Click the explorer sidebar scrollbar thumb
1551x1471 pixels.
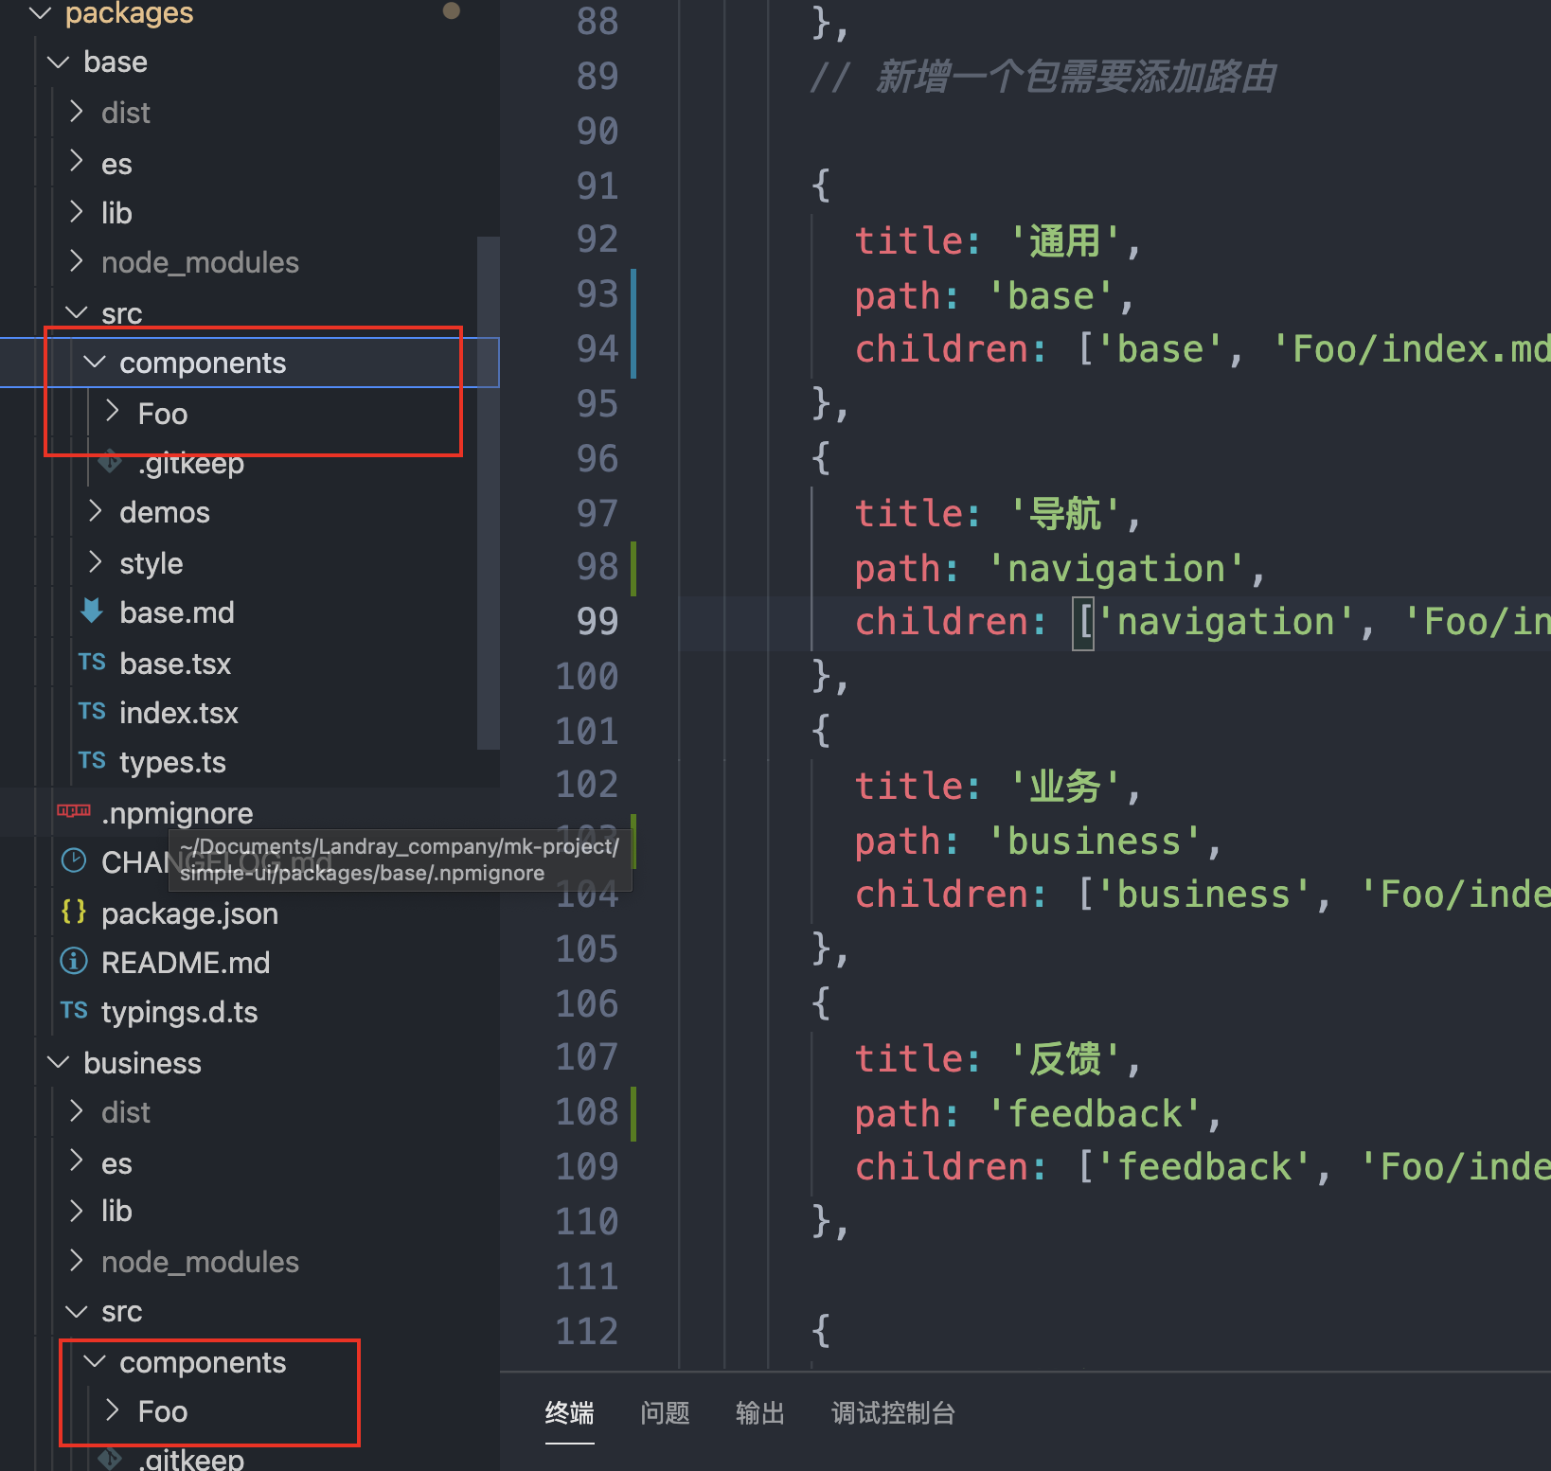click(489, 492)
